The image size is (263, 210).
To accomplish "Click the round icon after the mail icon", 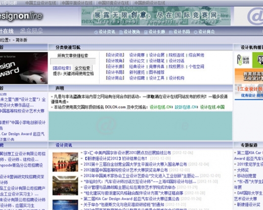I will (x=40, y=30).
